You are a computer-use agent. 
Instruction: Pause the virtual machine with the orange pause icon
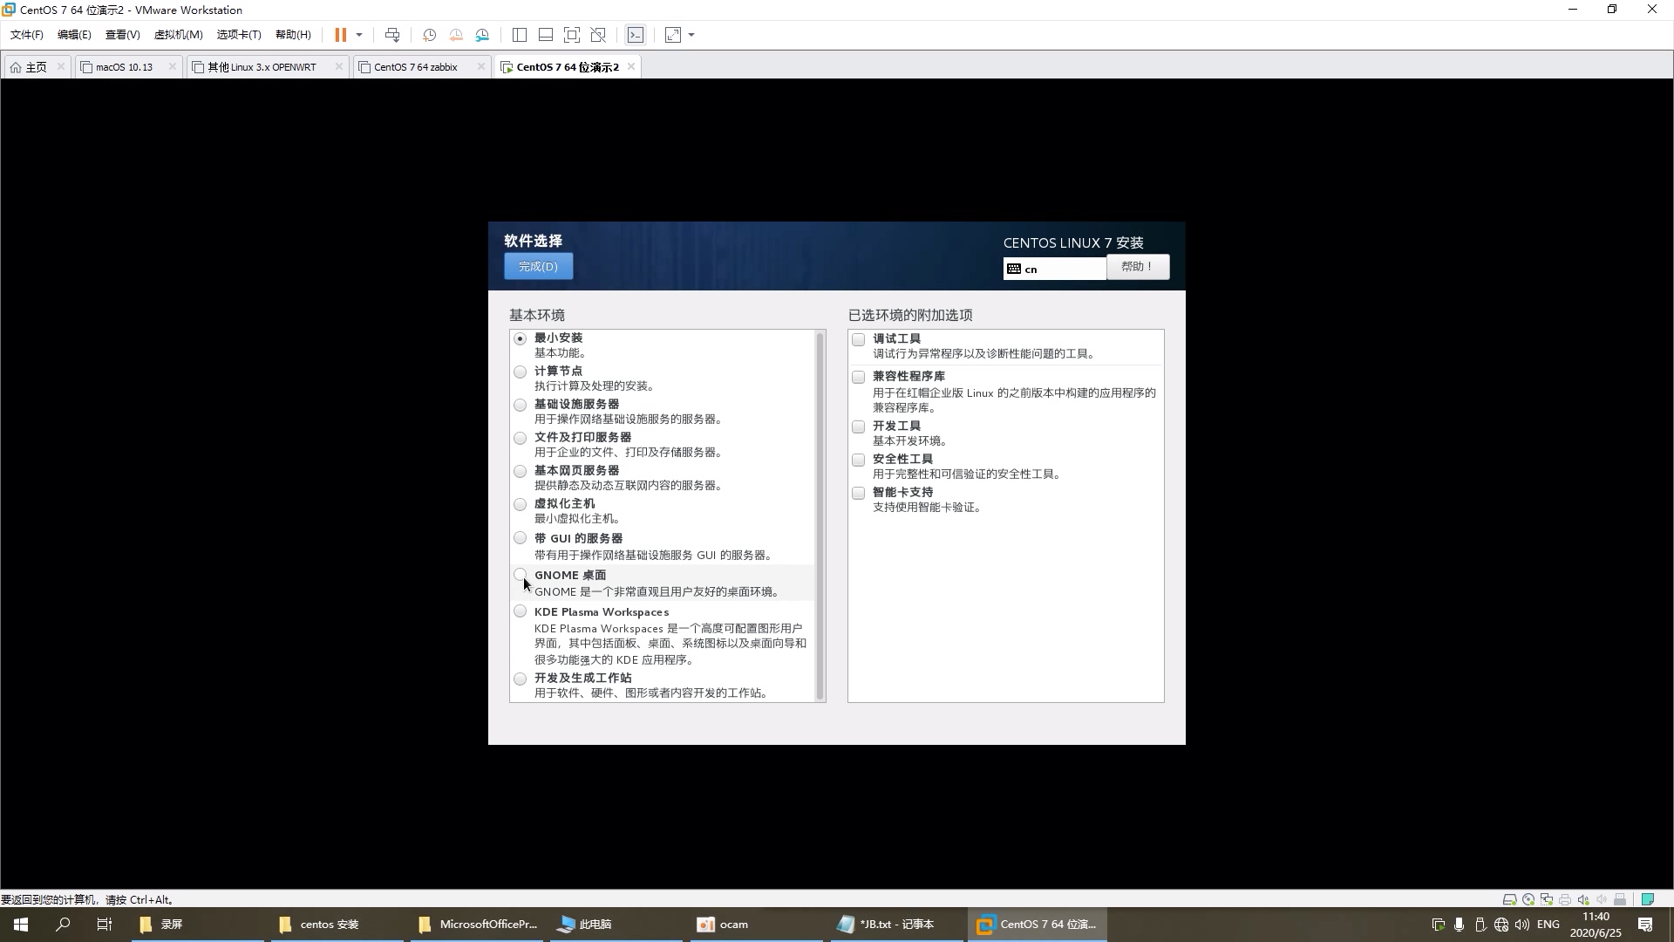click(x=340, y=35)
